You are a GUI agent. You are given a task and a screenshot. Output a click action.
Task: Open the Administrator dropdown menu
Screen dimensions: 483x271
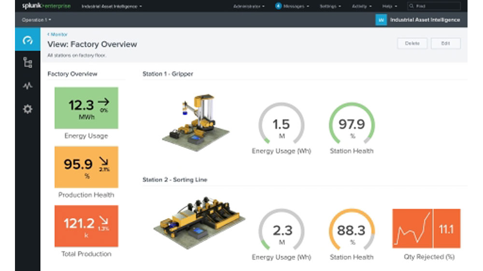click(x=249, y=7)
